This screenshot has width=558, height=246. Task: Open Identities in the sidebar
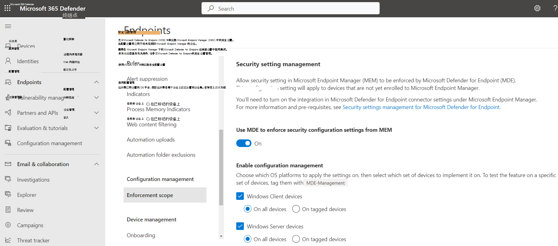point(28,61)
